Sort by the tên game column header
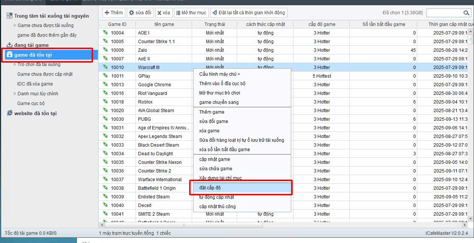The width and height of the screenshot is (474, 243). point(164,24)
